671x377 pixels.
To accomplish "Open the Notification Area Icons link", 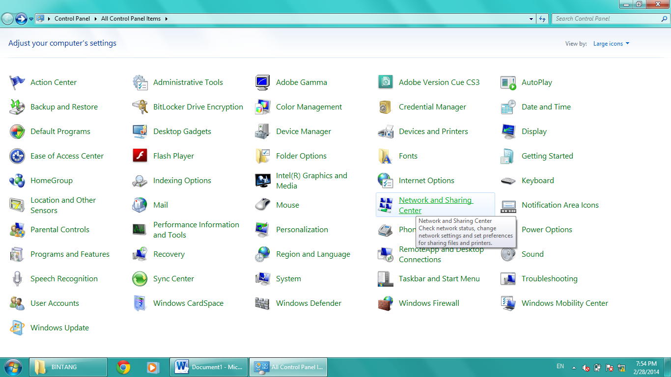I will pos(560,205).
